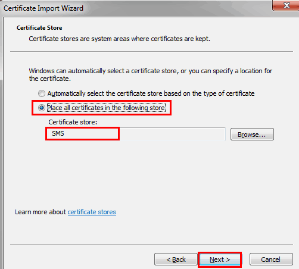Click the empty right part of the store field

pos(172,134)
